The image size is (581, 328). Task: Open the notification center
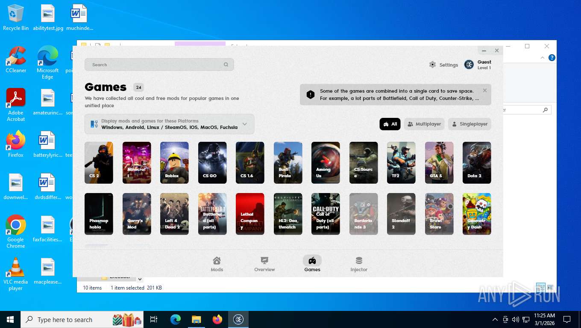[x=567, y=319]
